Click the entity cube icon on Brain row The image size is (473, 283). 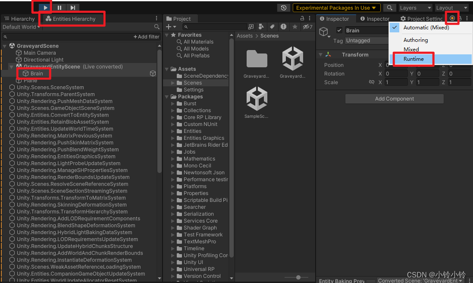tap(153, 74)
